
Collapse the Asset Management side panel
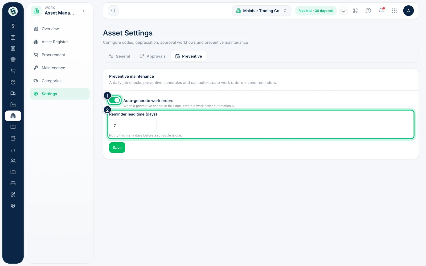[84, 11]
